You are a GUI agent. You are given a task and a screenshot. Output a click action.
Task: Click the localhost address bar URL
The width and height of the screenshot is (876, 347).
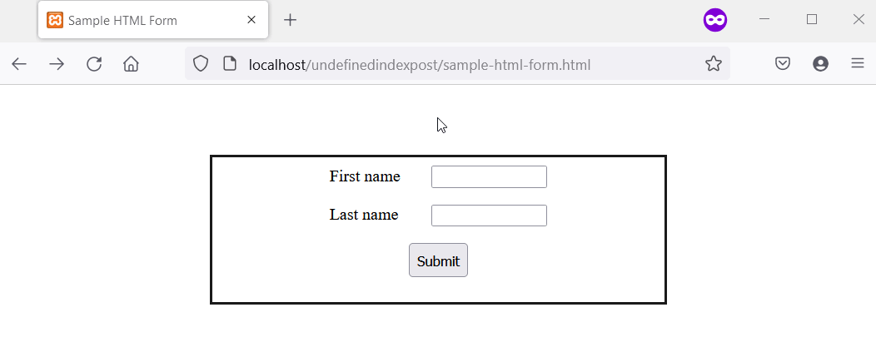point(420,64)
